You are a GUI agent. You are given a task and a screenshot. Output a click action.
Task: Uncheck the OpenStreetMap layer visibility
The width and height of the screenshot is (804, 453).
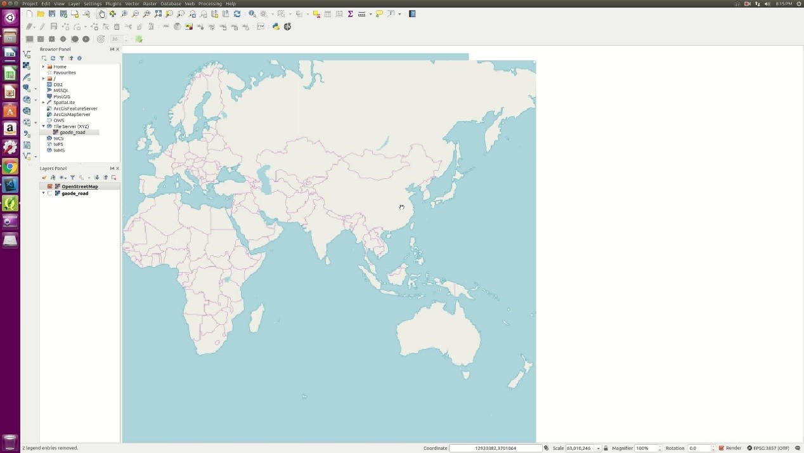tap(50, 187)
